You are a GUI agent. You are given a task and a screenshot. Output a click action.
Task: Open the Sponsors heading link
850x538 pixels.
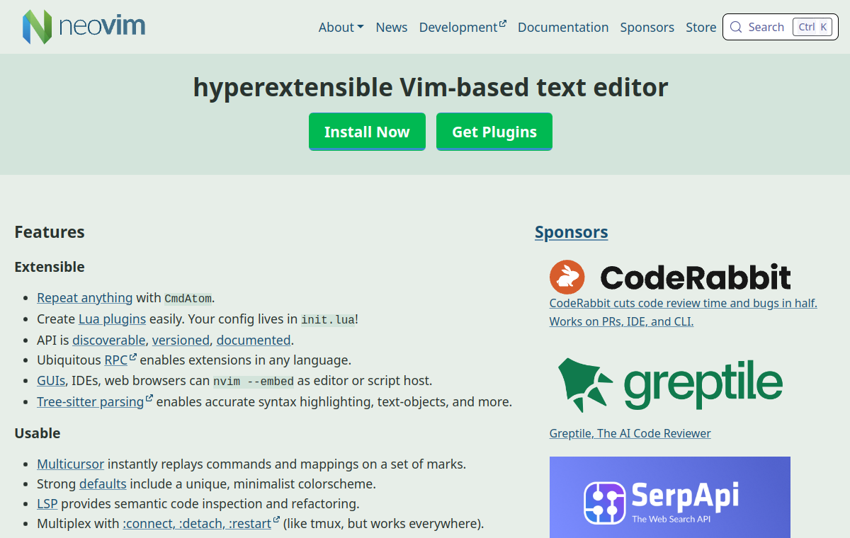pos(572,232)
